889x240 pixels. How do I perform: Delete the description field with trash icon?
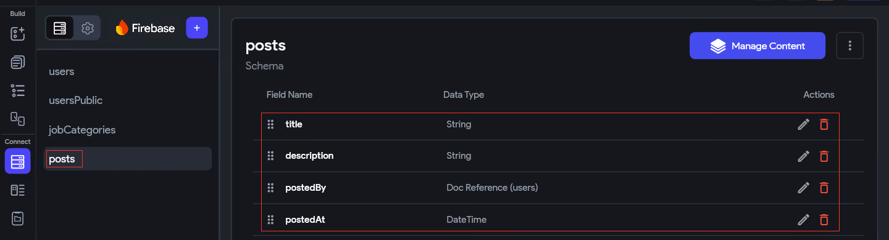(x=824, y=156)
